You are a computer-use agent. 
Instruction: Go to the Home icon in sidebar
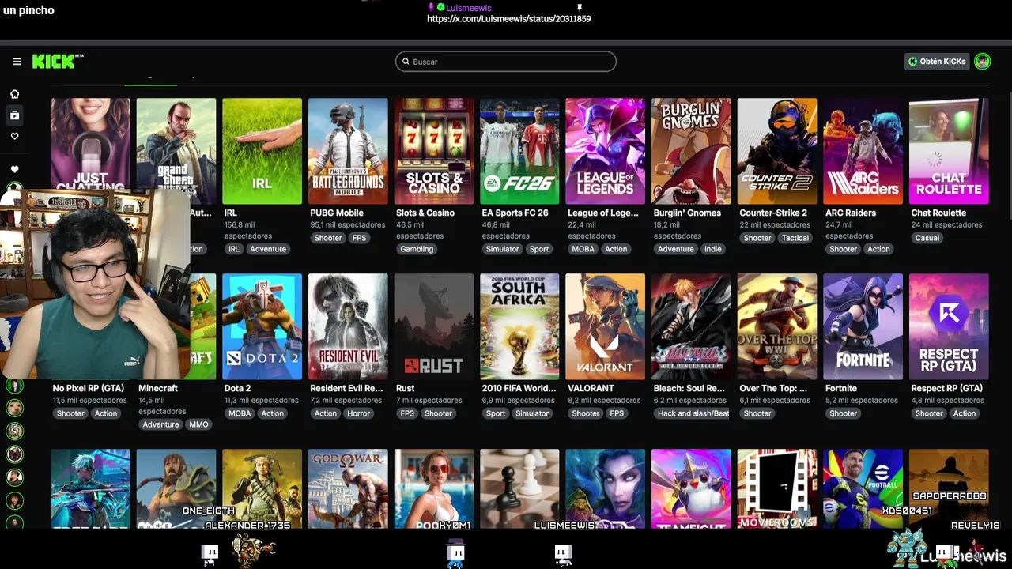14,94
